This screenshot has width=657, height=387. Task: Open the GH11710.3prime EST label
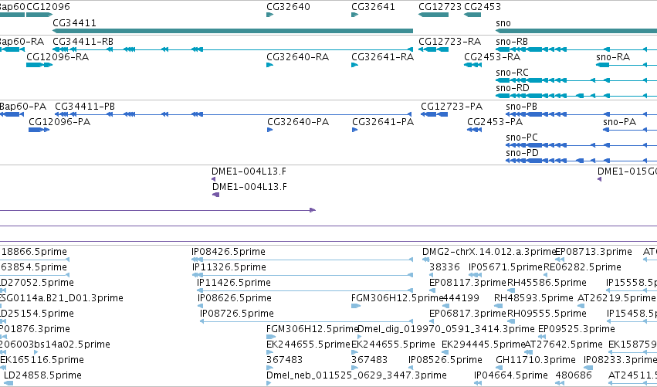(x=536, y=360)
